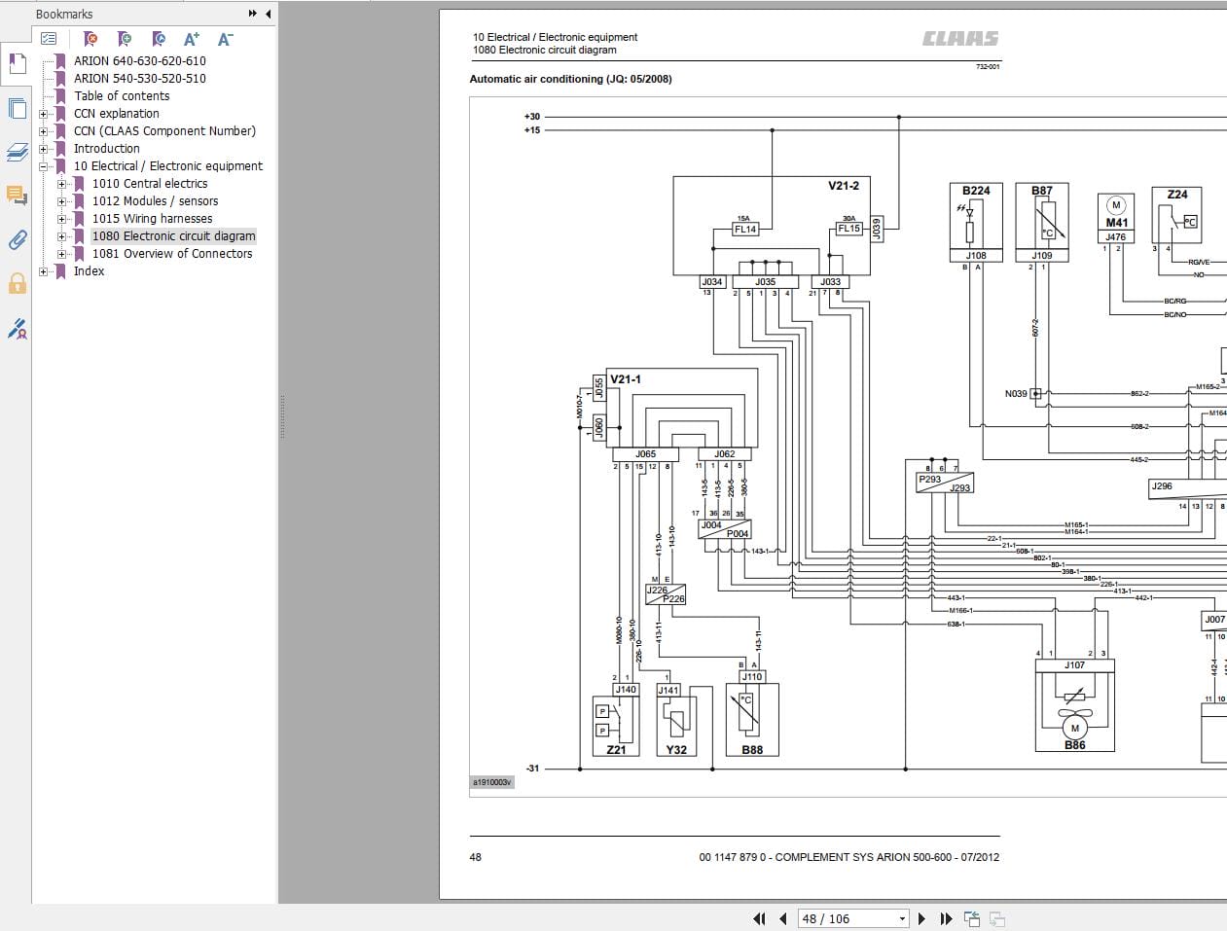Select the CCN (CLAAS Component Number) bookmark

(165, 130)
